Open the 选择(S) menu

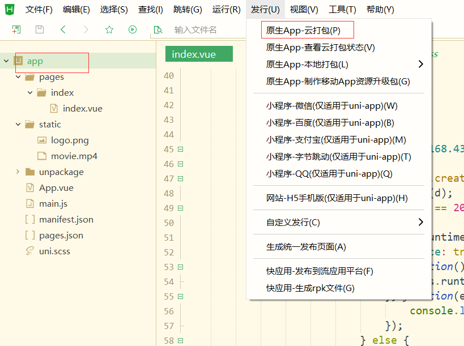[114, 10]
